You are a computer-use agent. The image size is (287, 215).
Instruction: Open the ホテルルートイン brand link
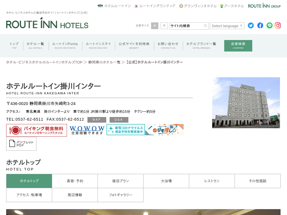click(114, 6)
